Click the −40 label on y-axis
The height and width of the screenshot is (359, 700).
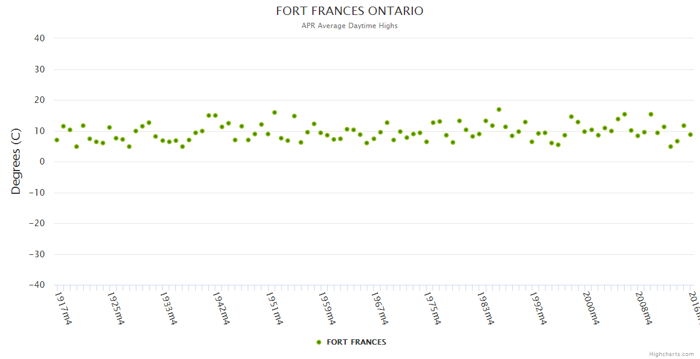(36, 285)
